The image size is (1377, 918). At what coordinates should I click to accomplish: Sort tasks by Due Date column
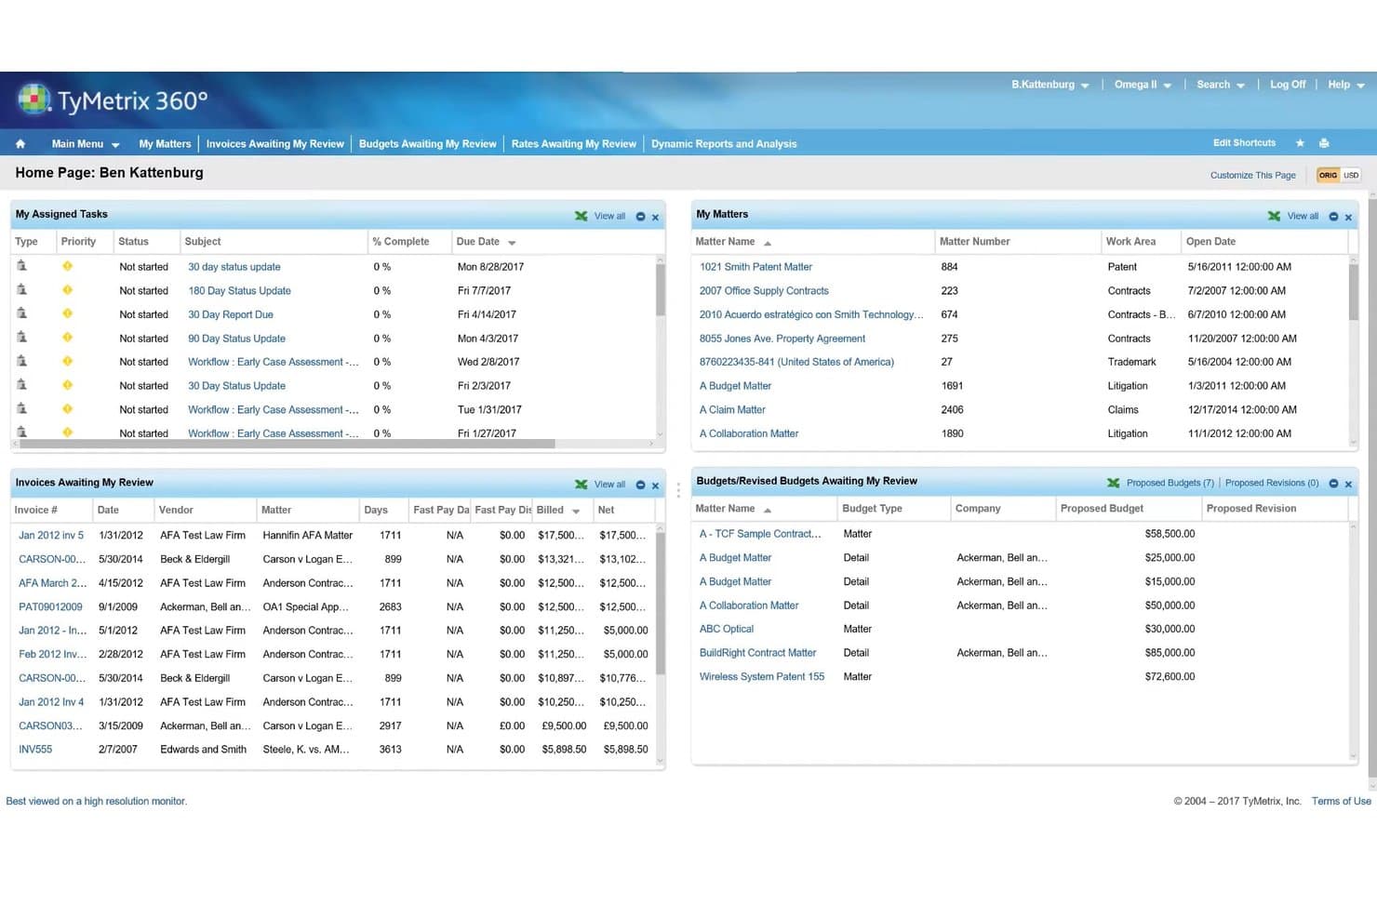coord(486,242)
